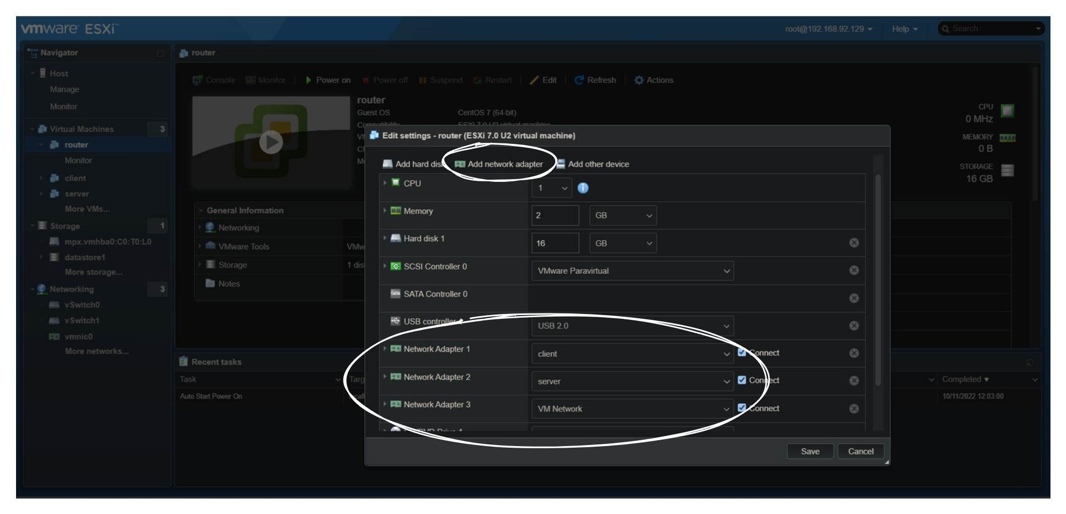Toggle Connect for Network Adapter 2
Image resolution: width=1066 pixels, height=514 pixels.
click(x=742, y=380)
